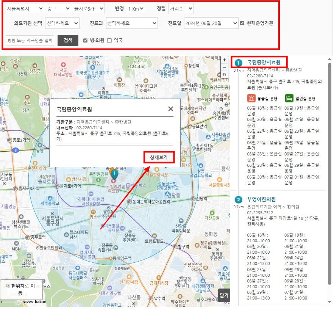Open the 거리순 sort dropdown
Viewport: 334px width, 309px height.
point(181,9)
